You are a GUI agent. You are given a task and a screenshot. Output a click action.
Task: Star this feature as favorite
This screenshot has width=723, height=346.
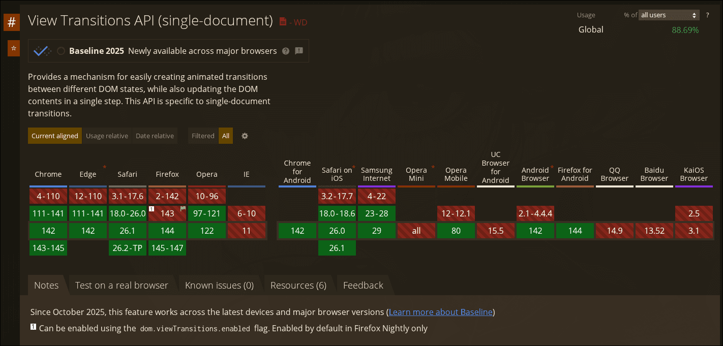click(14, 48)
